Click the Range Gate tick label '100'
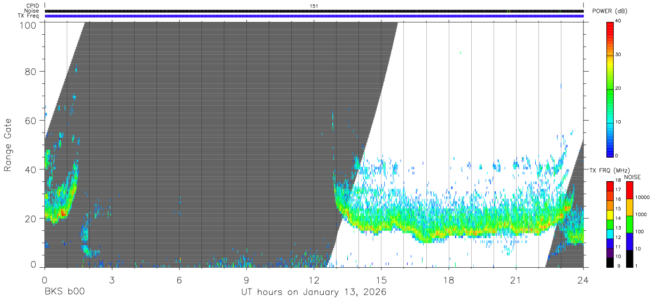Viewport: 656px width, 303px height. (x=28, y=25)
